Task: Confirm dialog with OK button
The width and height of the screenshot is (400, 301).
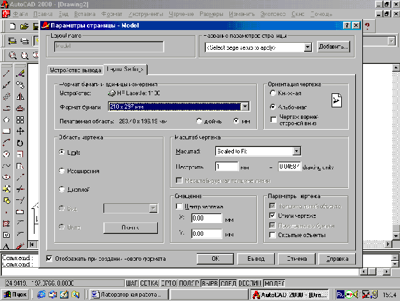Action: [x=215, y=259]
